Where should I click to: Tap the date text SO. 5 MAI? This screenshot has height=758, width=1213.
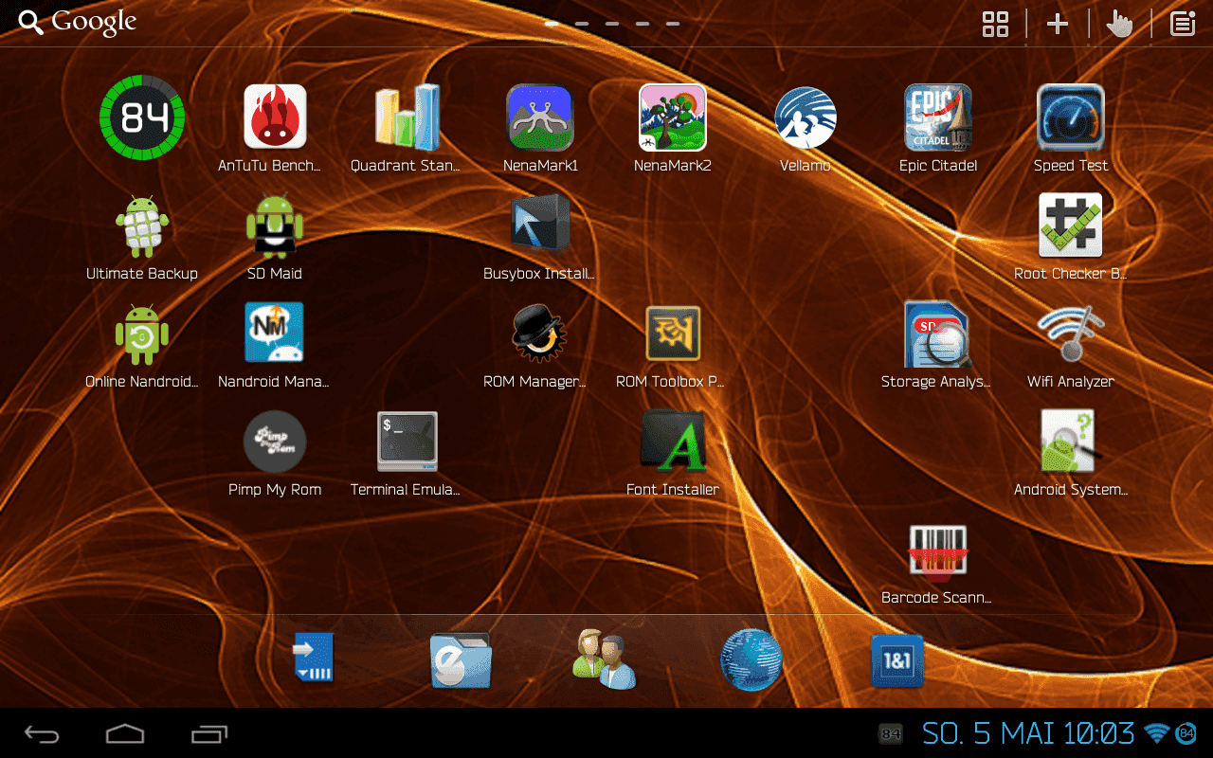[989, 732]
